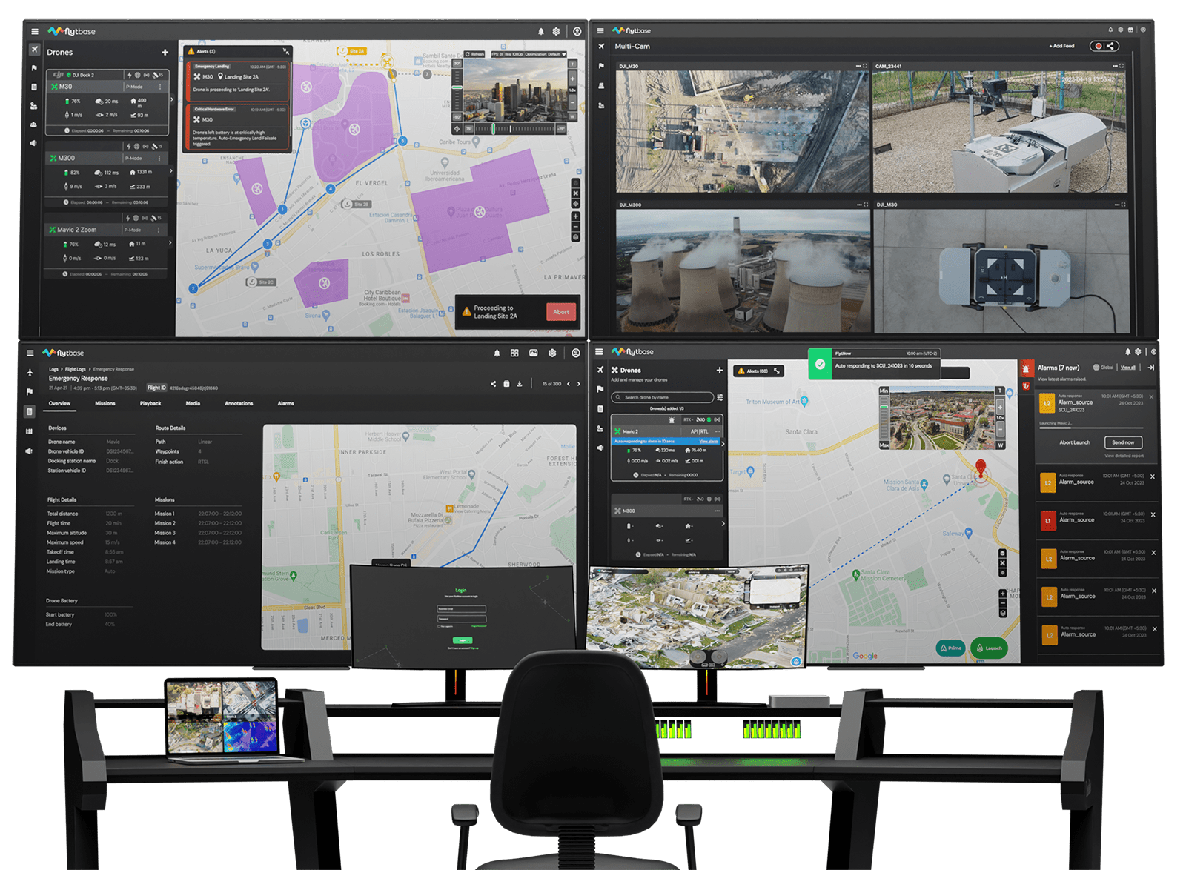This screenshot has width=1186, height=870.
Task: Open flag missions icon in top-left screen sidebar
Action: click(x=34, y=68)
